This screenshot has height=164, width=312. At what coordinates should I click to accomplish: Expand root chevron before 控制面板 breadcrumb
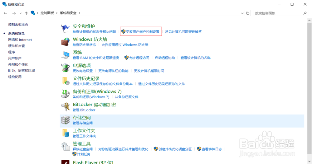(37, 13)
